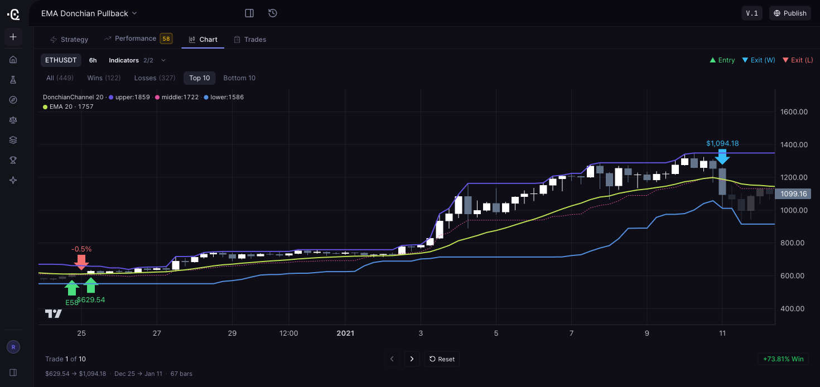Click the TradingView logo on chart
This screenshot has width=820, height=387.
(54, 313)
